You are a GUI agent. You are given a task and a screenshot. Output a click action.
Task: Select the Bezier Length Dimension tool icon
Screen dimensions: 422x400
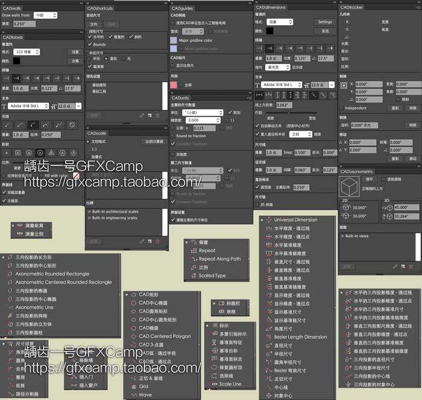(x=269, y=337)
